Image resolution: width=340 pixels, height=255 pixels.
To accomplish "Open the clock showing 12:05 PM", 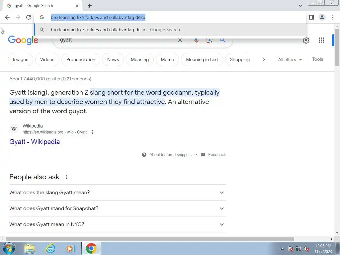I will pos(323,249).
